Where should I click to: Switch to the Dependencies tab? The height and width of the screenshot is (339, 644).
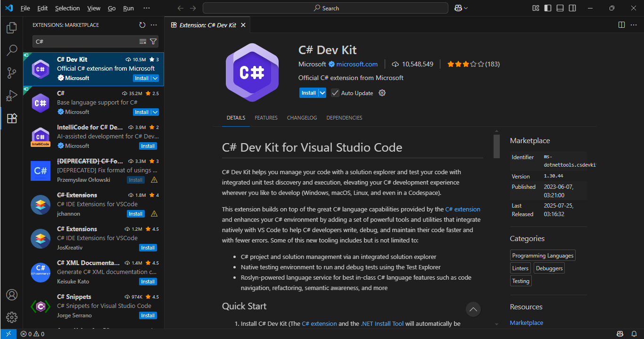coord(344,118)
